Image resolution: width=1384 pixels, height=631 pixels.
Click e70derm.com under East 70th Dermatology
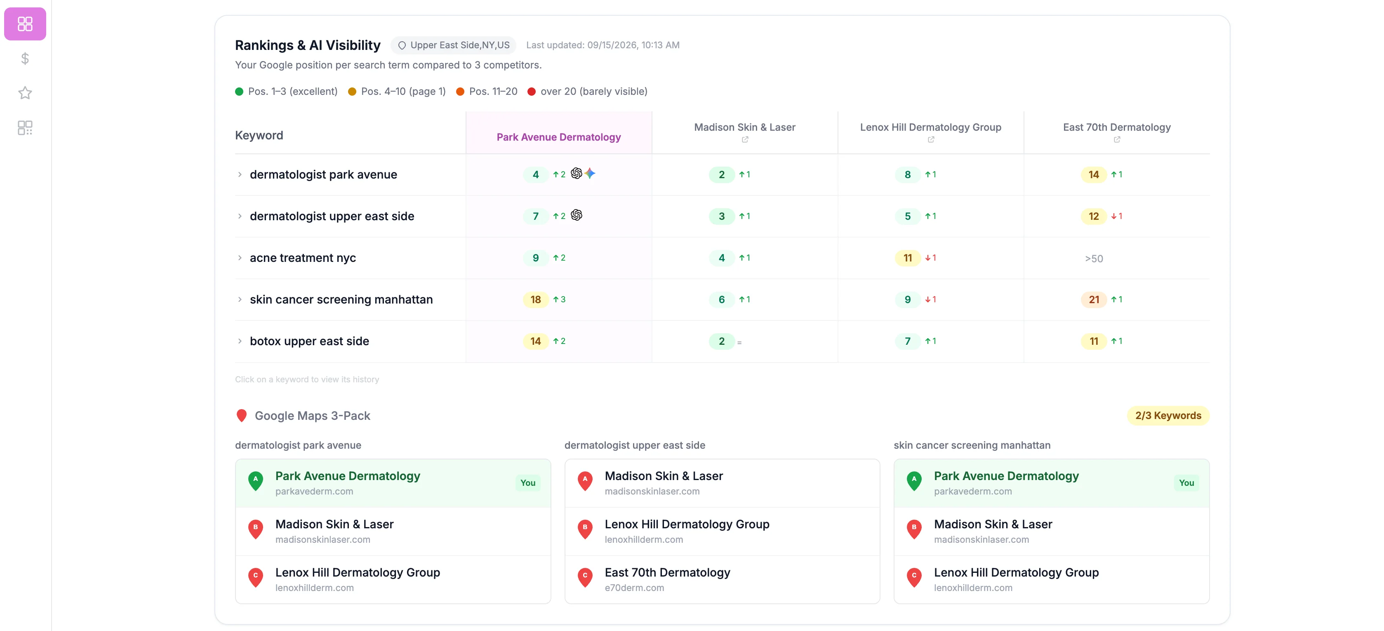[x=634, y=588]
